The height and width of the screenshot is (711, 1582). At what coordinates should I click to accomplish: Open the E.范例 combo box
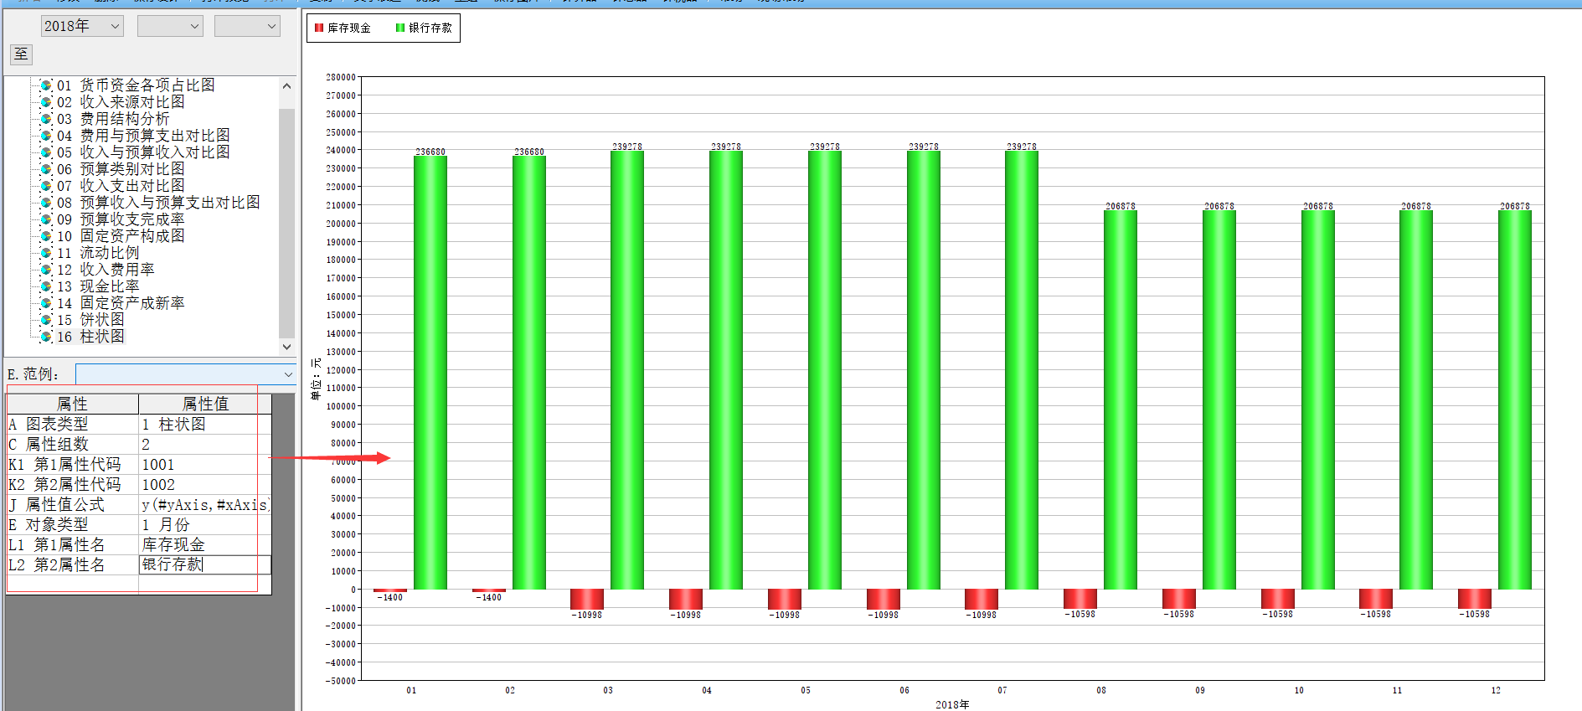(185, 374)
